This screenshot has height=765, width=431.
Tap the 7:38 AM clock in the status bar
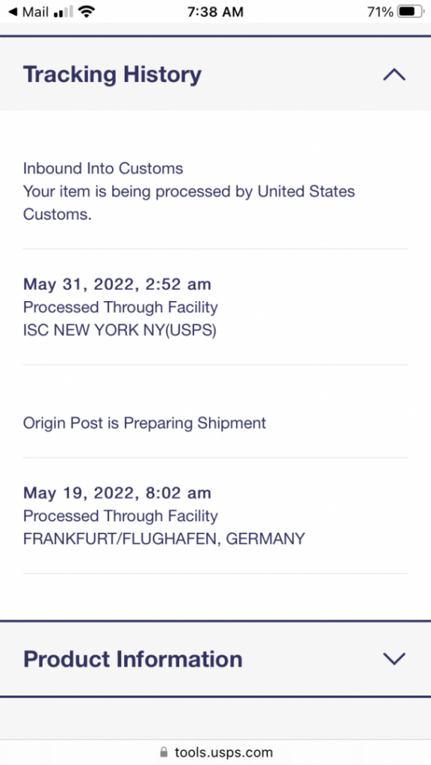(215, 12)
